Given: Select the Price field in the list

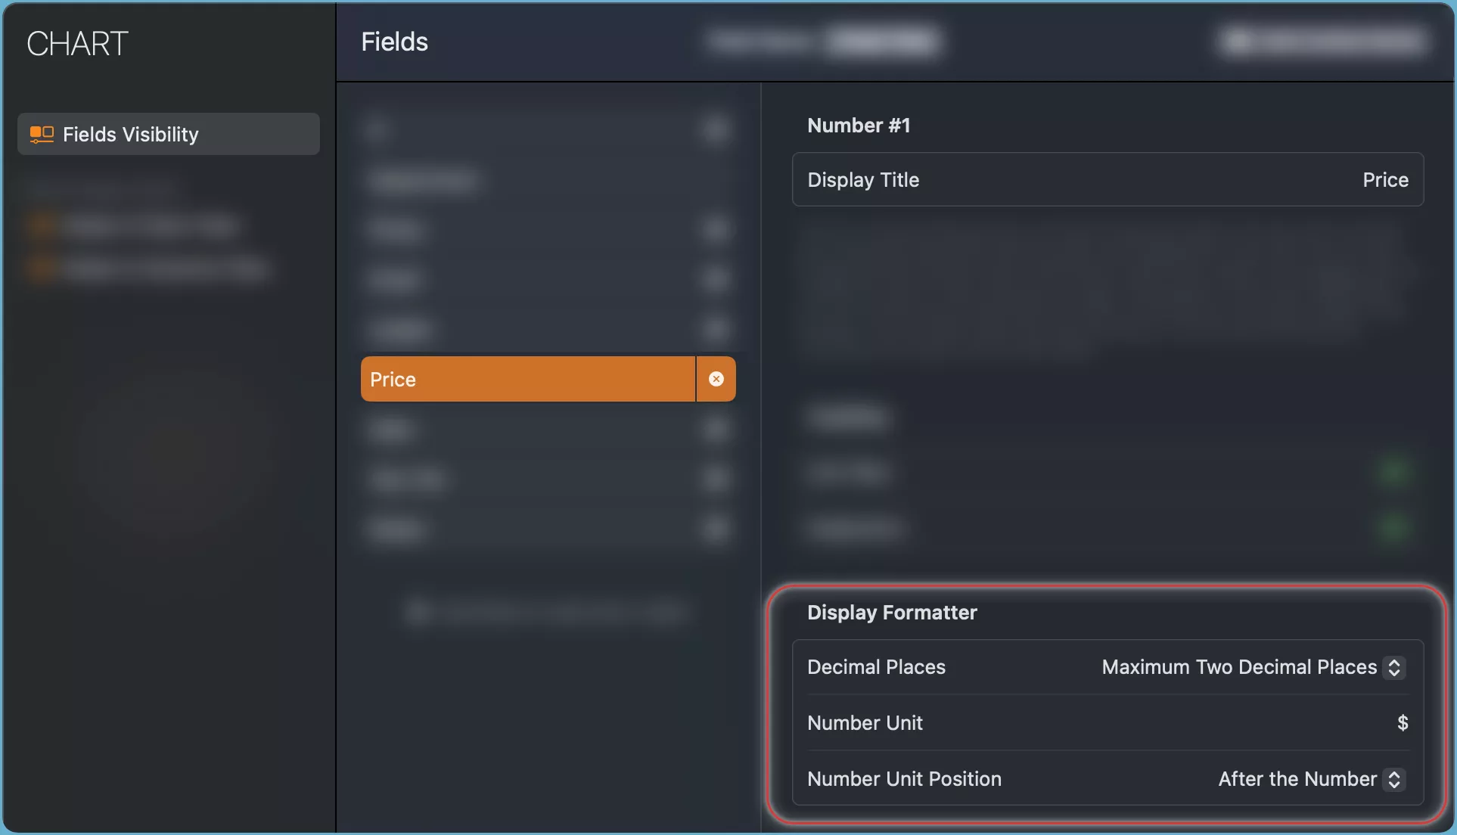Looking at the screenshot, I should 527,379.
